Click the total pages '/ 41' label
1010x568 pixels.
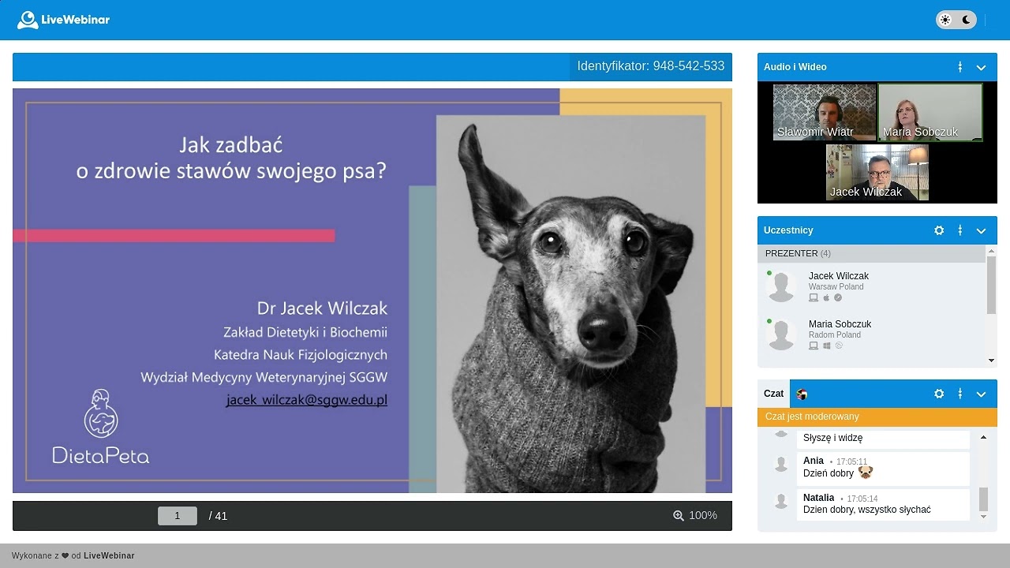pyautogui.click(x=218, y=516)
